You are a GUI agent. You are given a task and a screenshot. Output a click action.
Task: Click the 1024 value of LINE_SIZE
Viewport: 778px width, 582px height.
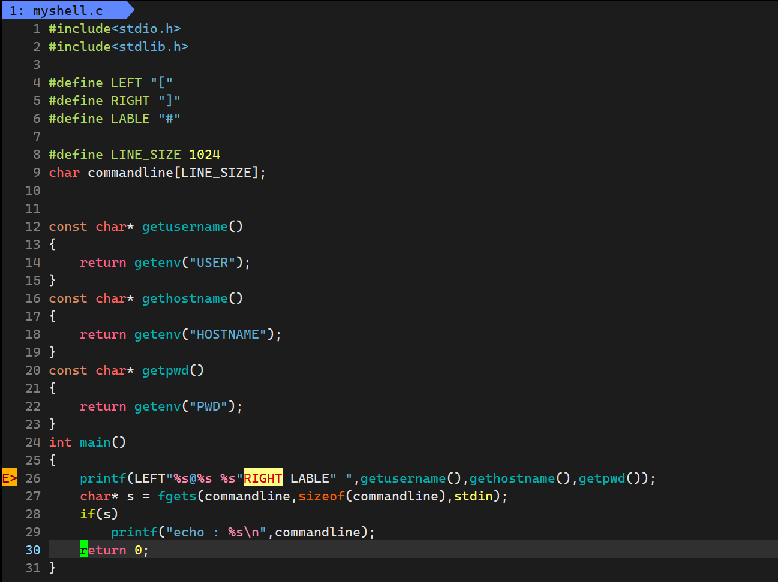205,155
